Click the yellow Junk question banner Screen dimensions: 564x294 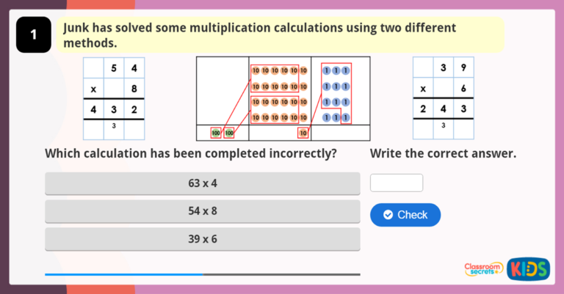280,35
